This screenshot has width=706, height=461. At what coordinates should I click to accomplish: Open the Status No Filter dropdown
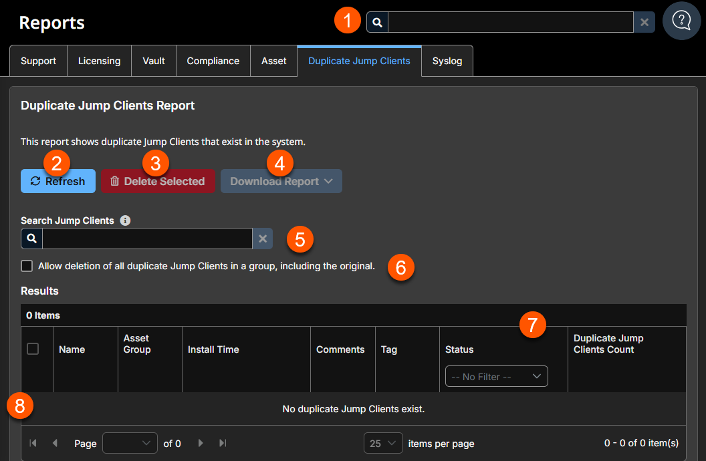[x=497, y=376]
